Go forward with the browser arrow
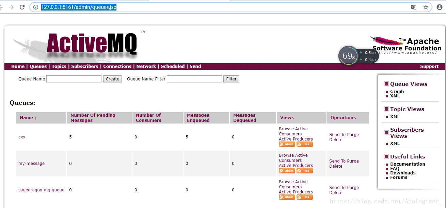Viewport: 446px width, 208px height. coord(11,7)
